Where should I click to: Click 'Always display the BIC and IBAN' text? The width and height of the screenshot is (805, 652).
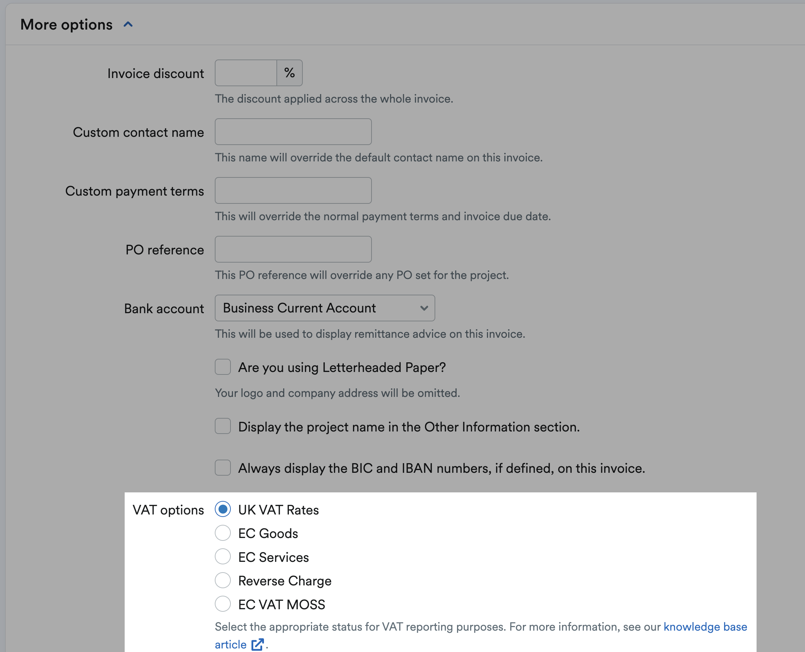pyautogui.click(x=442, y=469)
